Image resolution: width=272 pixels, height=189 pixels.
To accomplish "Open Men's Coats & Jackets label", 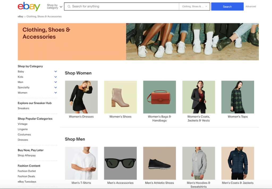I will point(238,183).
